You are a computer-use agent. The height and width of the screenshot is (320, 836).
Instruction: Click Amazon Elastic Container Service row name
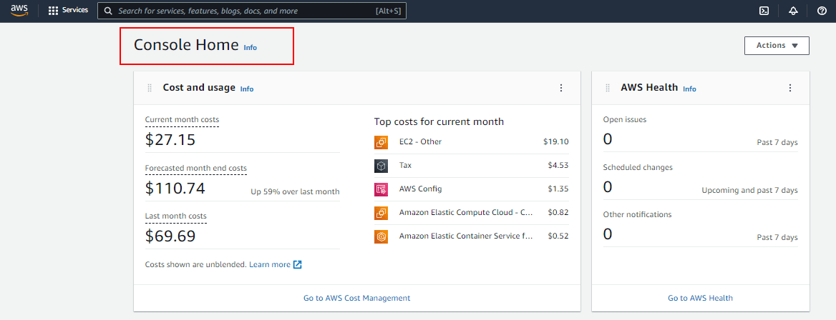[x=466, y=236]
